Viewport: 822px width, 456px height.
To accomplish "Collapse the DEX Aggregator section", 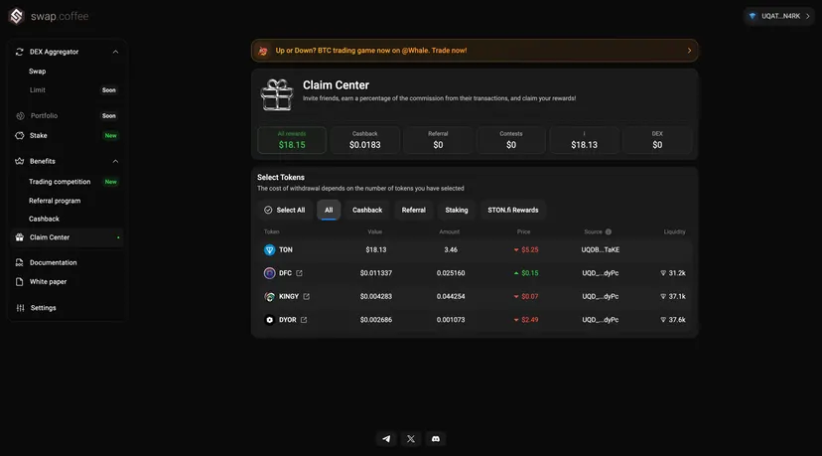I will coord(115,52).
